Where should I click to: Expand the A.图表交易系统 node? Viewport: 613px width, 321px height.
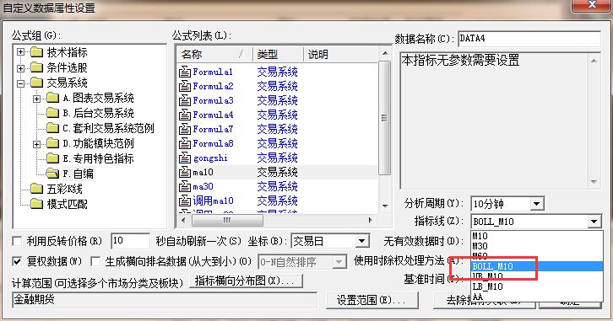pyautogui.click(x=37, y=99)
